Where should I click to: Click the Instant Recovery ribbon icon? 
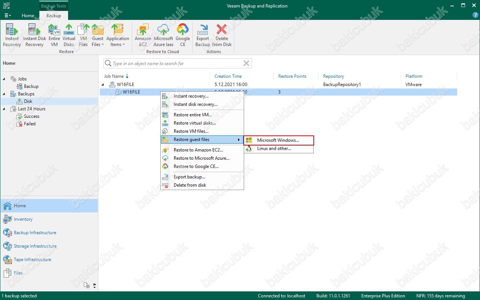point(12,35)
